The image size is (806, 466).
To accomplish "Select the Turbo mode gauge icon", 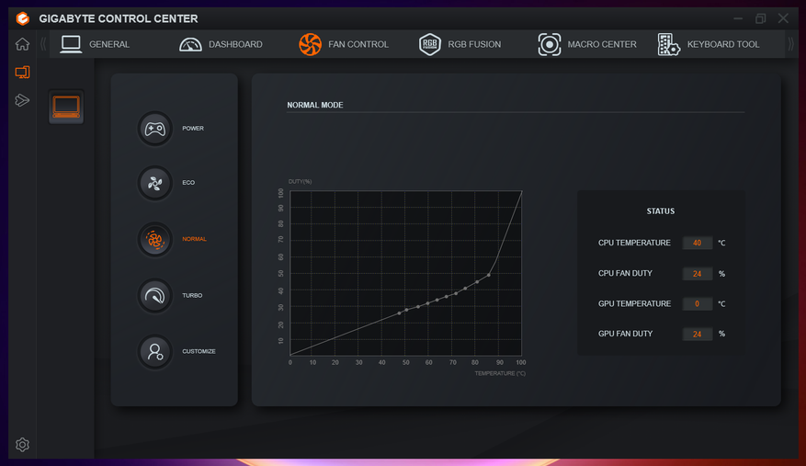I will [154, 295].
